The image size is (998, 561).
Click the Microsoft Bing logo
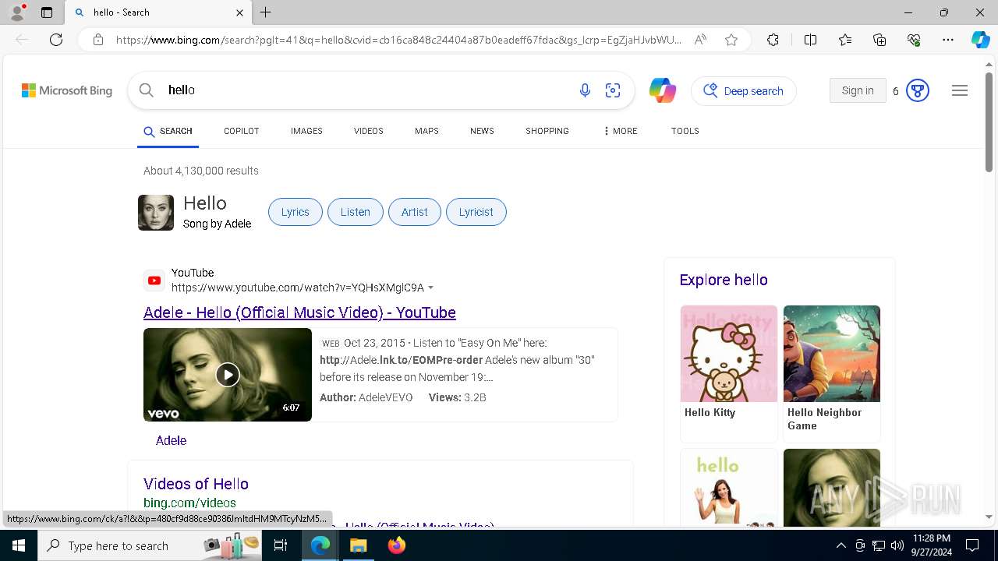coord(67,90)
